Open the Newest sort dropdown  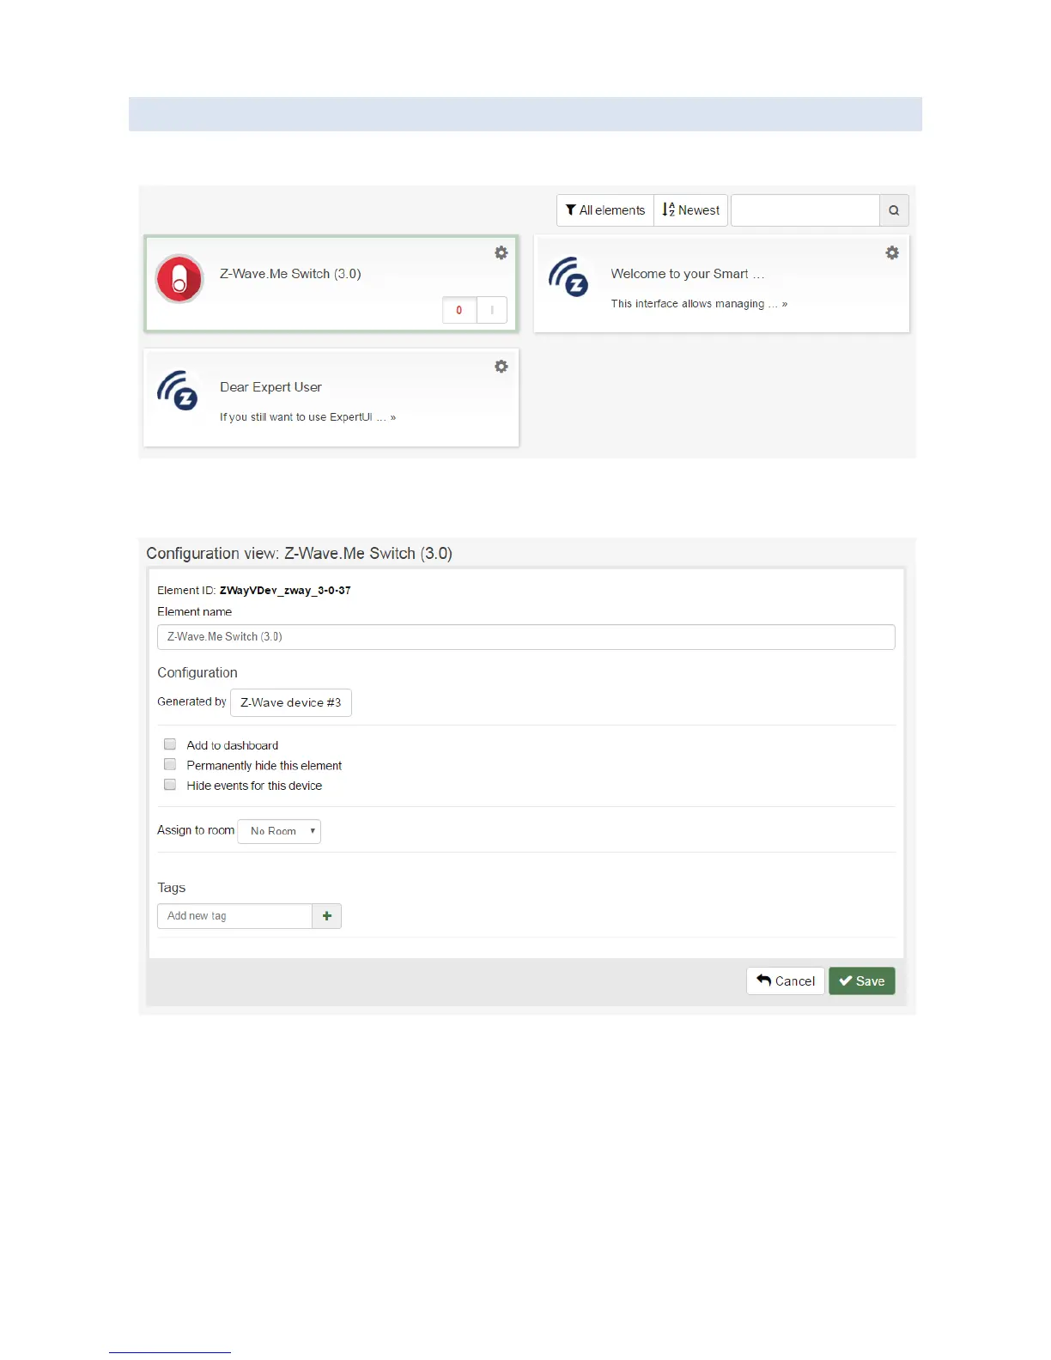pos(691,210)
